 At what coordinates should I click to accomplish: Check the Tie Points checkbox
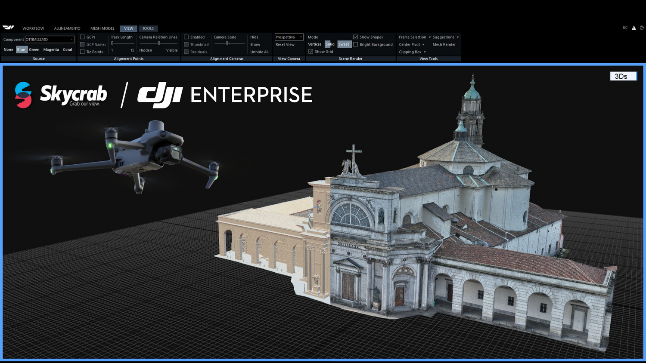point(82,52)
